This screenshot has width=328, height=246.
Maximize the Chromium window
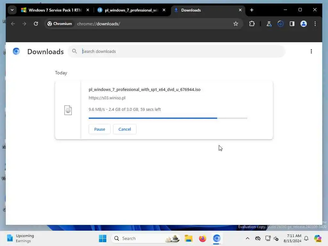point(300,10)
